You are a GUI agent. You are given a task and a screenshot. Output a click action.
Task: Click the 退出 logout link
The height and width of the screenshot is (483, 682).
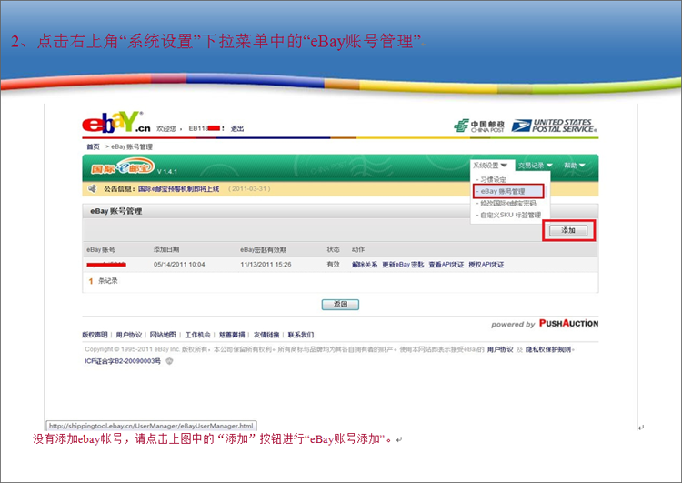click(x=237, y=128)
